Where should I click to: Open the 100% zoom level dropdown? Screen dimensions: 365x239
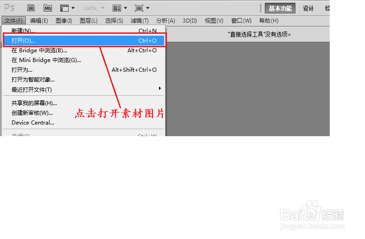click(x=94, y=8)
